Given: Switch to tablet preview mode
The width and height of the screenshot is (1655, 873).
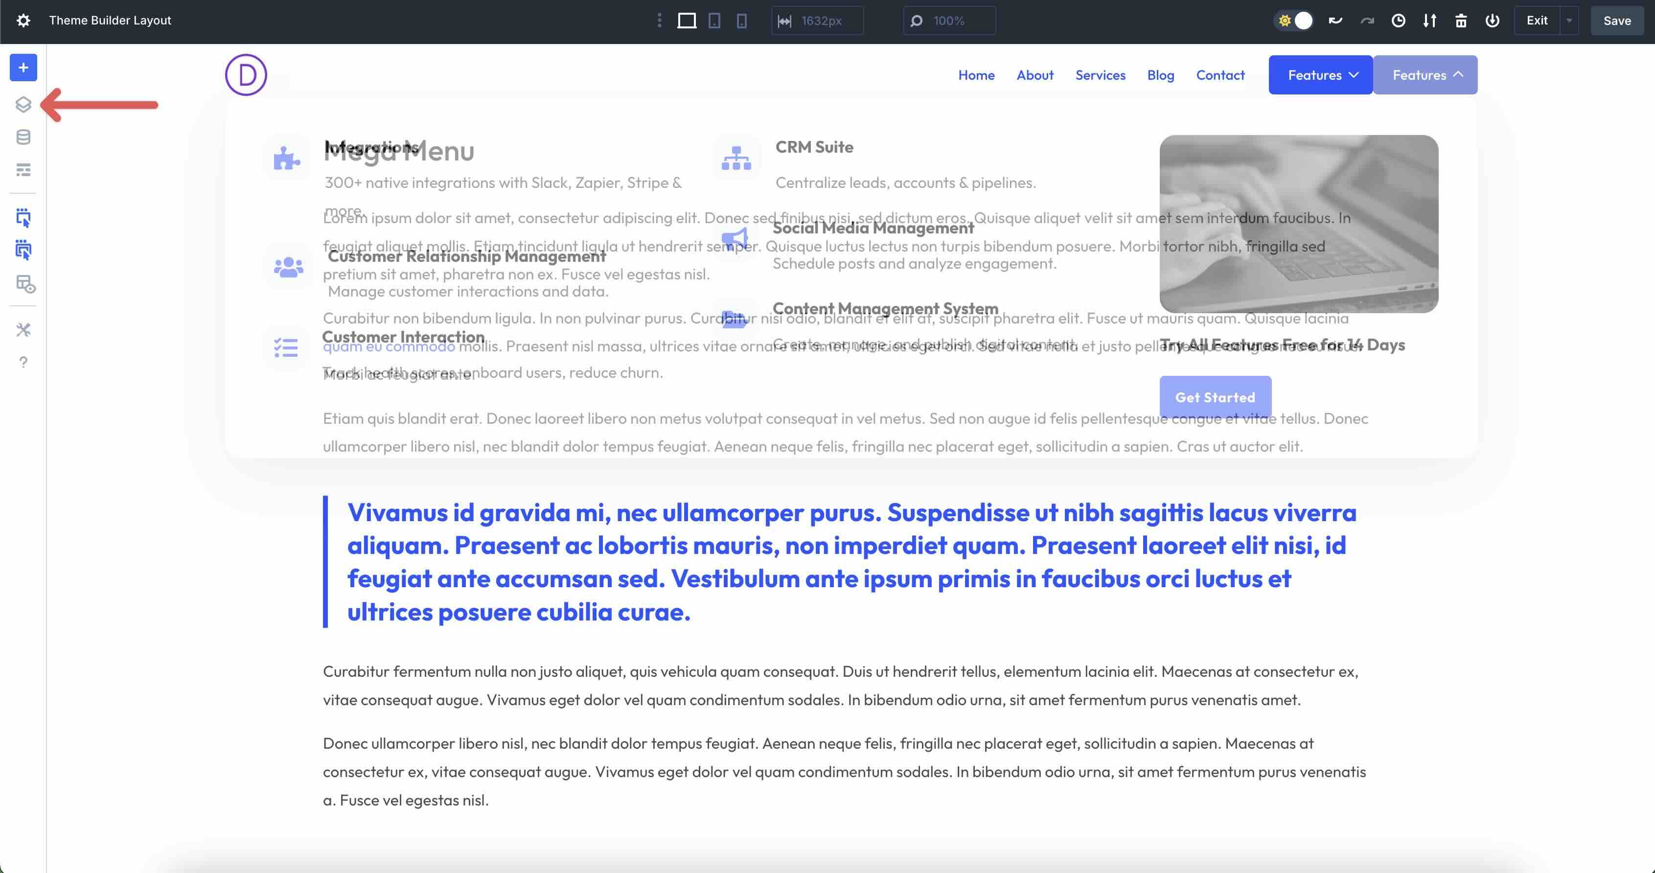Looking at the screenshot, I should click(x=714, y=21).
